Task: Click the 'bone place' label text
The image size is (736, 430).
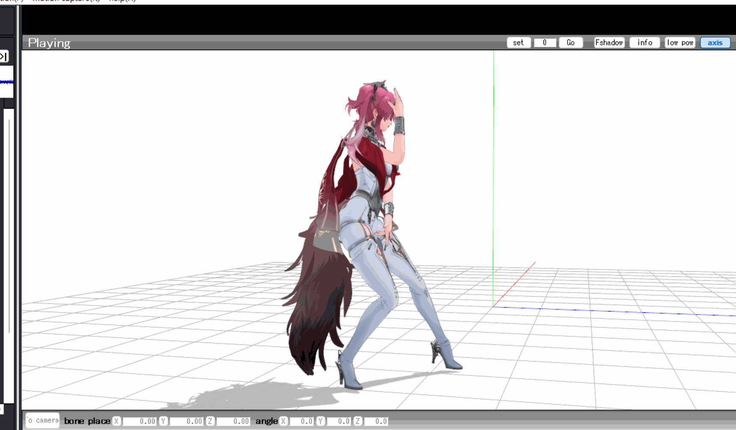Action: (87, 421)
